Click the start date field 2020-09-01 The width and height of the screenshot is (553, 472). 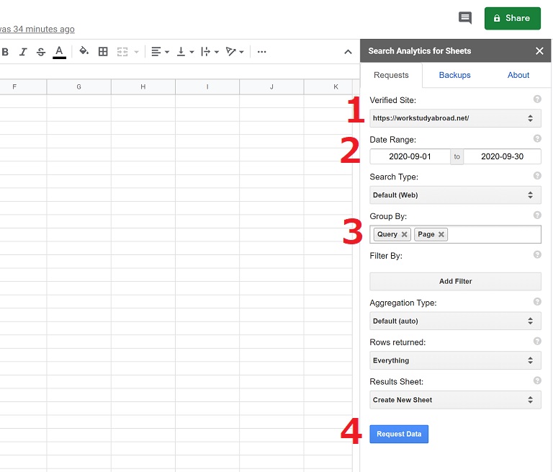(x=410, y=156)
